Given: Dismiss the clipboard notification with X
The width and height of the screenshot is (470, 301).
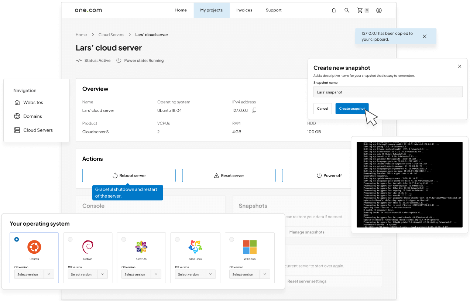Looking at the screenshot, I should pos(425,36).
